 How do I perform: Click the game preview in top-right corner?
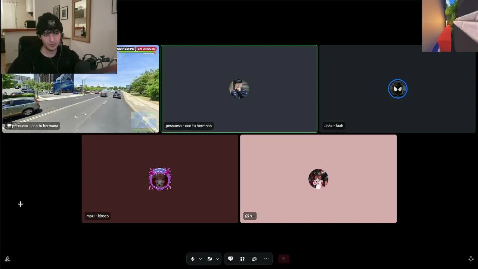450,26
